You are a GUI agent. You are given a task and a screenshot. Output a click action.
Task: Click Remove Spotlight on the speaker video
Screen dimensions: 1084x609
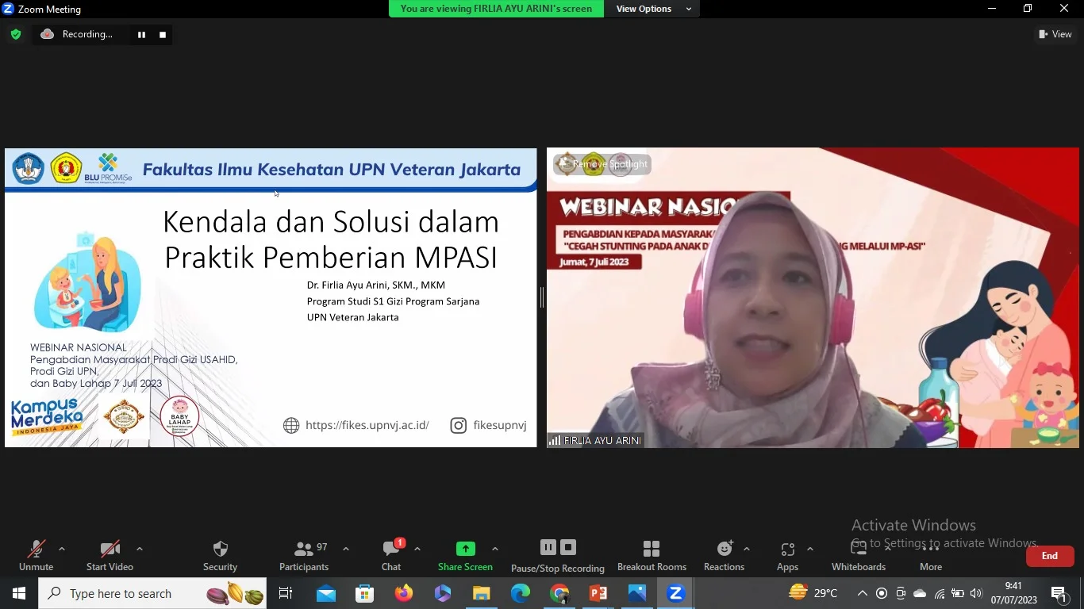602,164
